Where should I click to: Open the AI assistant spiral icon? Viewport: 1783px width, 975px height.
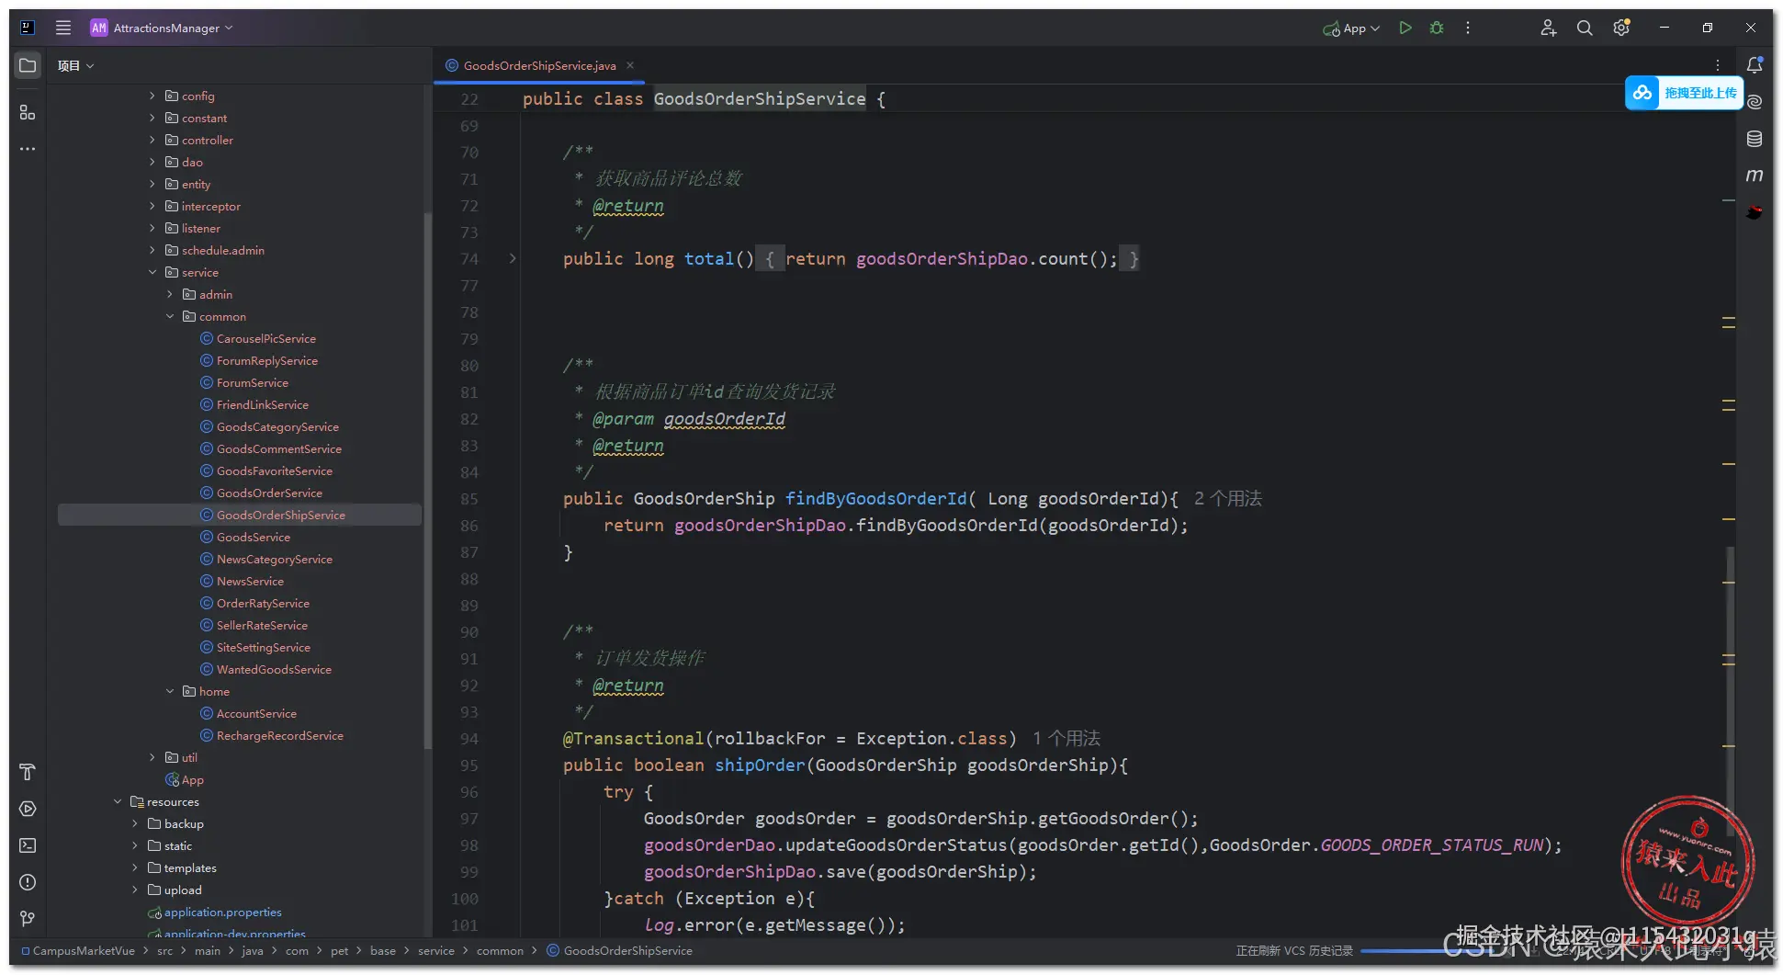click(1755, 101)
